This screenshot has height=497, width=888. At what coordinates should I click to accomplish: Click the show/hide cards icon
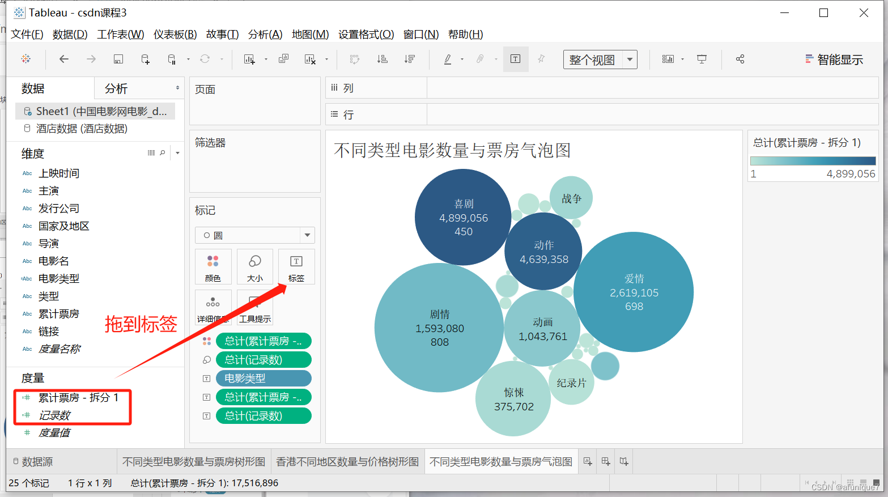coord(668,59)
